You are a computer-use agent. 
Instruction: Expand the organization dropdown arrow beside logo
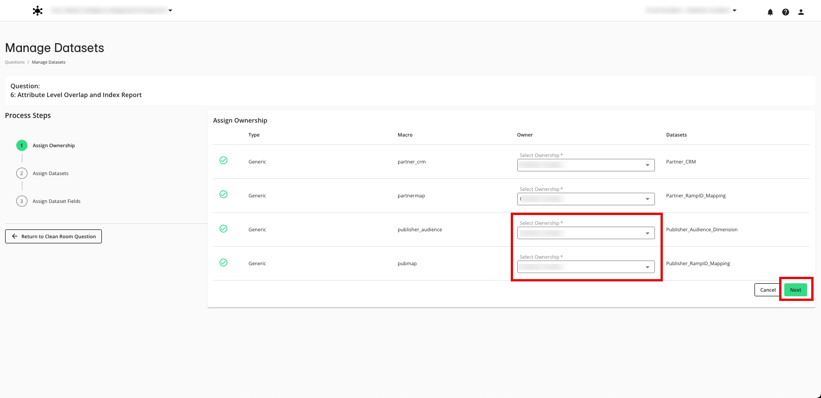point(170,10)
